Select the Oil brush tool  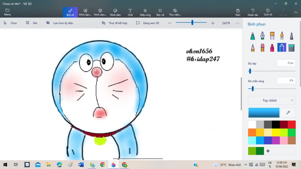[x=272, y=36]
